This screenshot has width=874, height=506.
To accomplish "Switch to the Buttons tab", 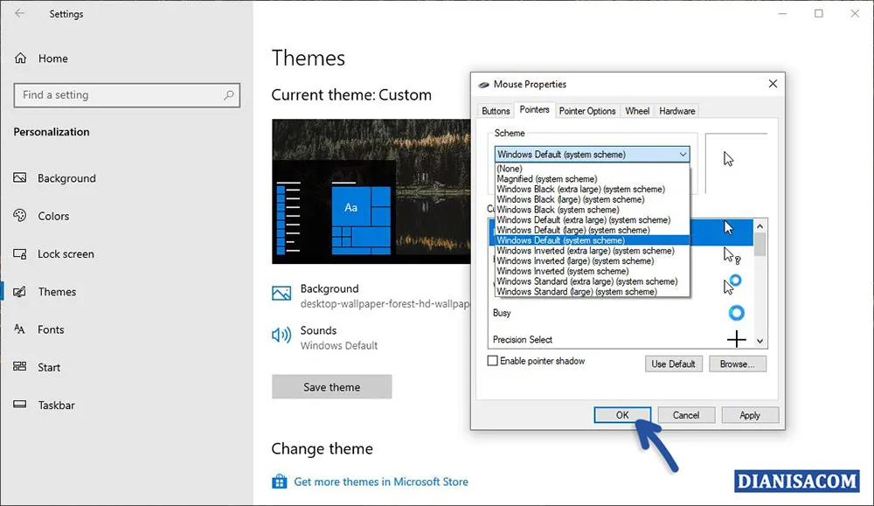I will [x=496, y=111].
